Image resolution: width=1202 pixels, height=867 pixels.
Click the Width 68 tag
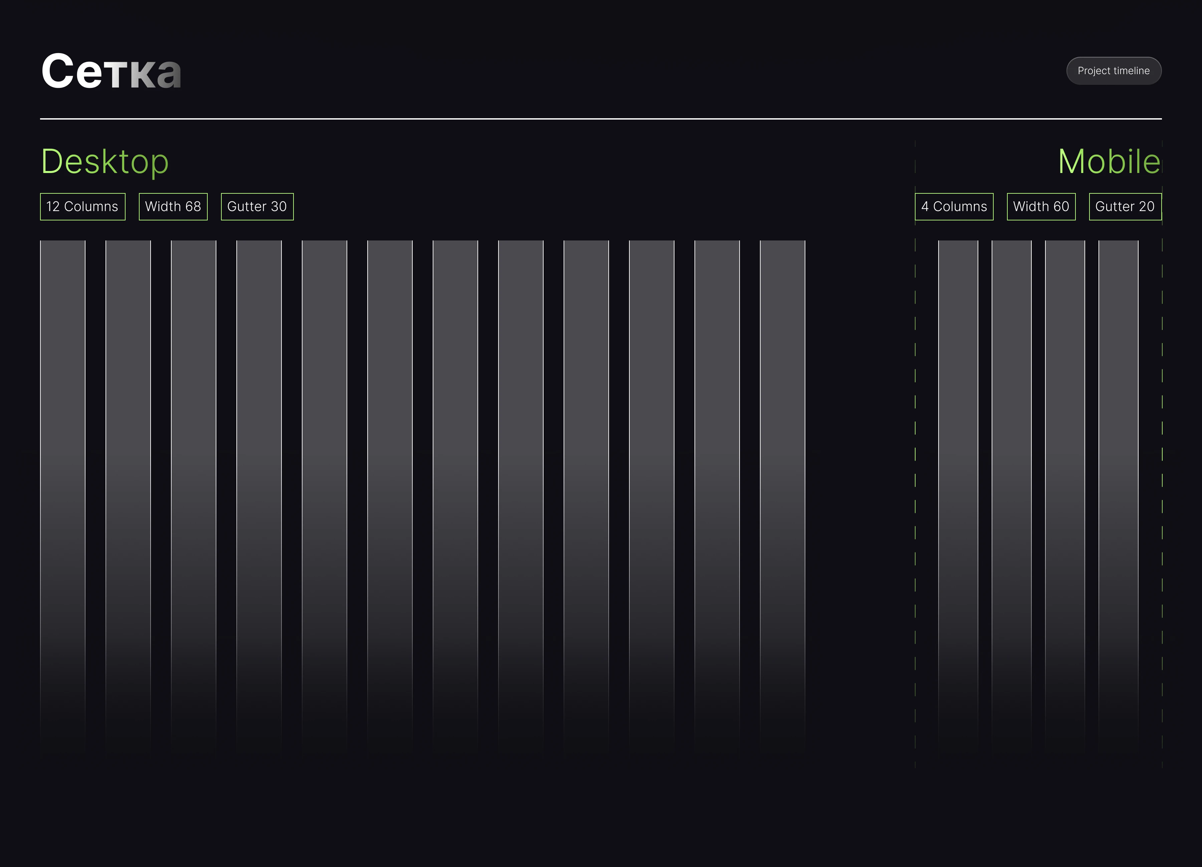[173, 206]
